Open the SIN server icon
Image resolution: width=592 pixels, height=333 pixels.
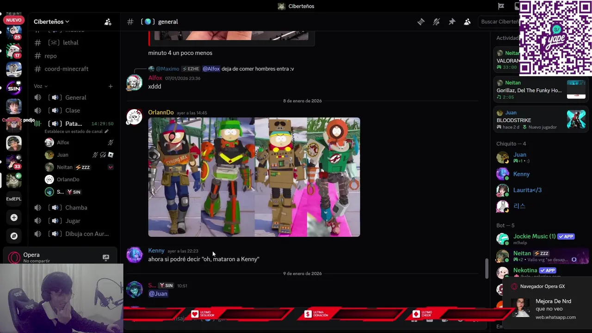coord(14,88)
